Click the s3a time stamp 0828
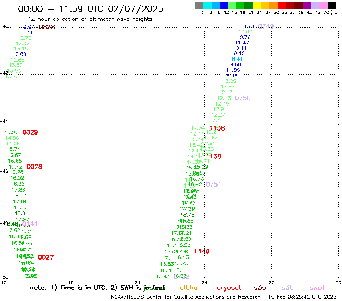 [47, 27]
